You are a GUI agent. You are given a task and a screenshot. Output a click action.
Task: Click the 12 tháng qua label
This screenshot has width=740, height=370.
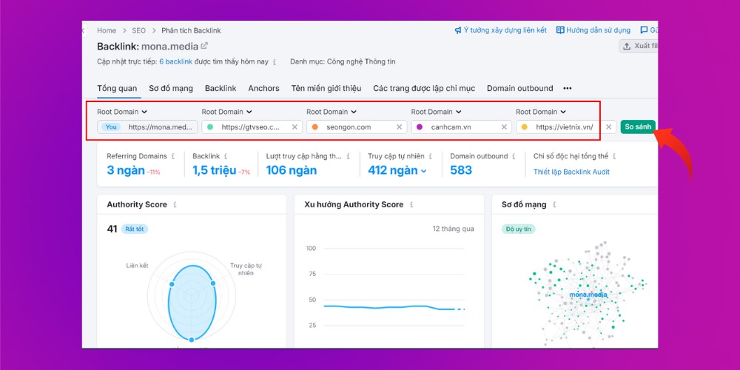coord(454,229)
